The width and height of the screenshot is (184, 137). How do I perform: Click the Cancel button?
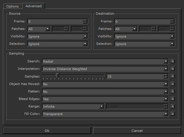point(137,131)
